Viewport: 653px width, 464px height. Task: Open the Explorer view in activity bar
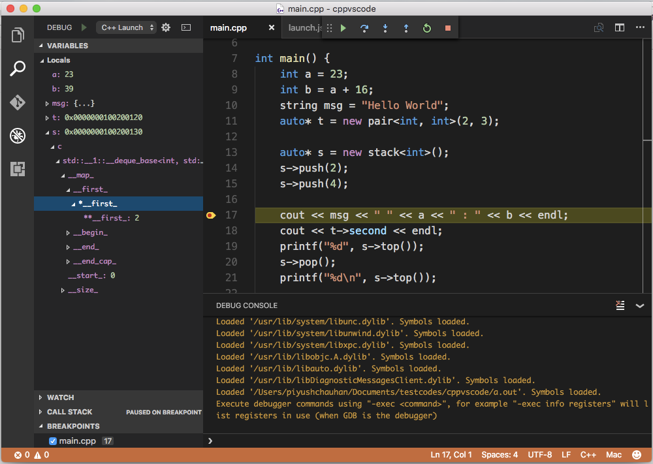point(18,35)
